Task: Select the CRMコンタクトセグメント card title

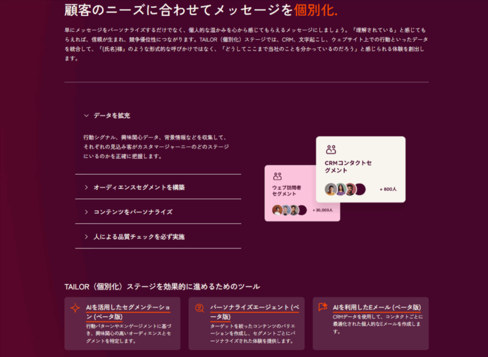Action: click(348, 167)
